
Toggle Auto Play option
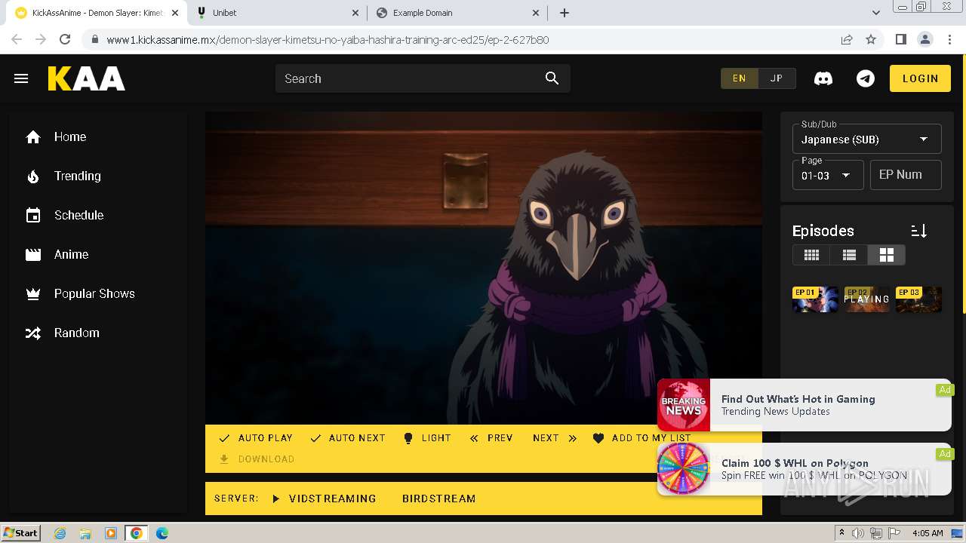pos(255,438)
